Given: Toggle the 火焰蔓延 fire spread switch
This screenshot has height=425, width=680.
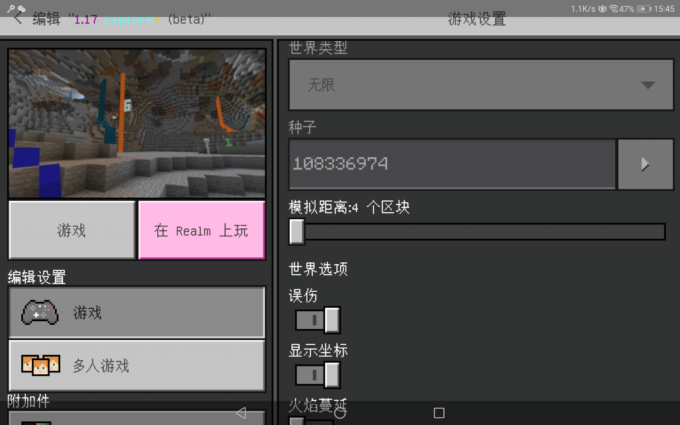Looking at the screenshot, I should click(x=311, y=421).
